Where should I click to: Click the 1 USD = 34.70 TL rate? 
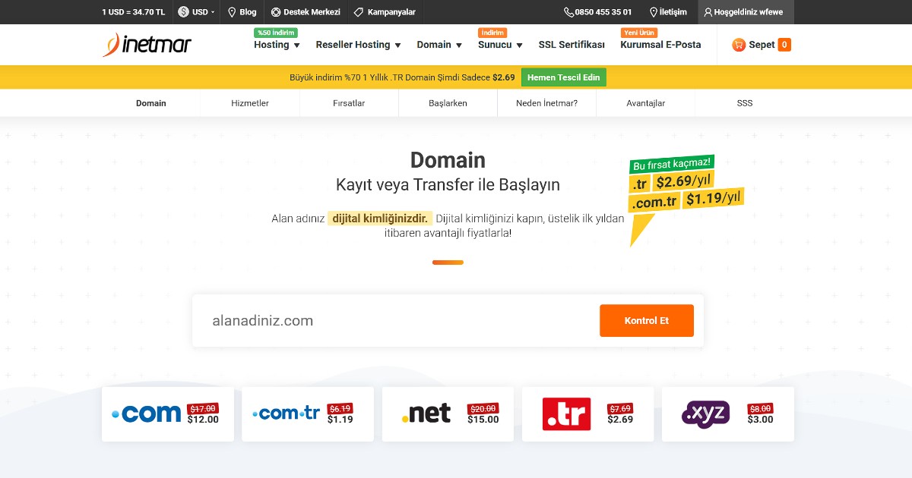134,12
